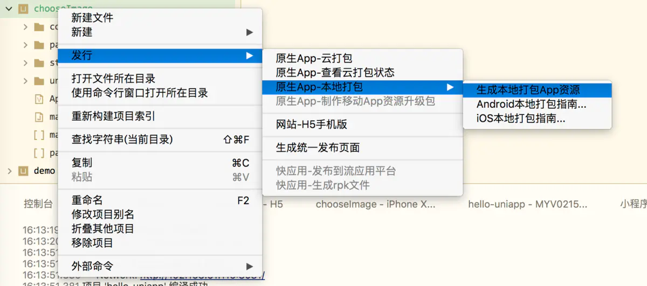Select 生成统一发布页面 option
The image size is (647, 286).
click(x=362, y=148)
